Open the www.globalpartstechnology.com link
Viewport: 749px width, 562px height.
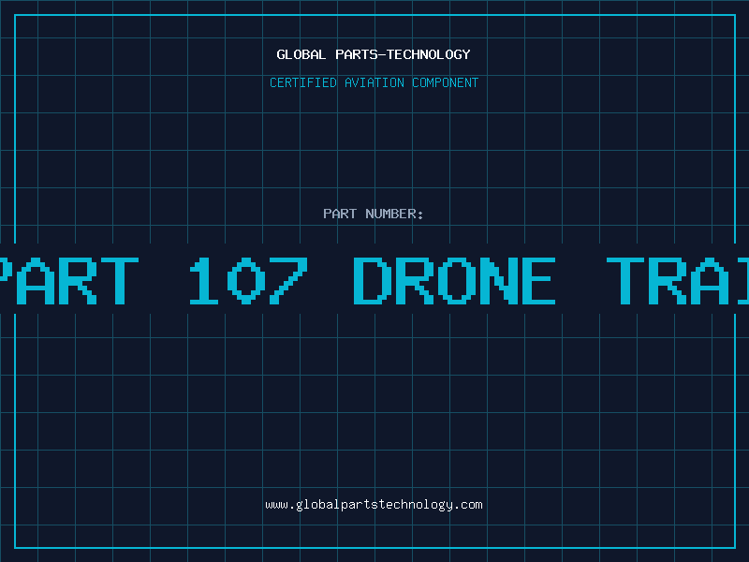coord(374,505)
